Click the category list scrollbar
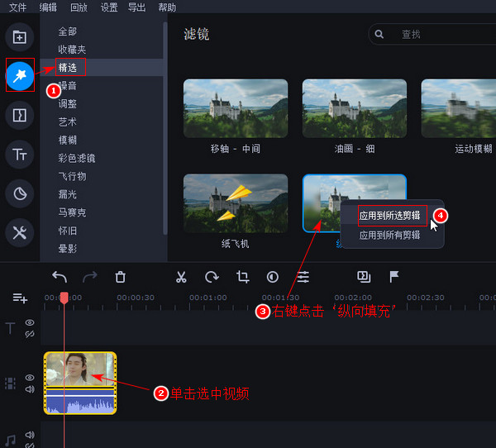The height and width of the screenshot is (448, 496). pos(165,128)
